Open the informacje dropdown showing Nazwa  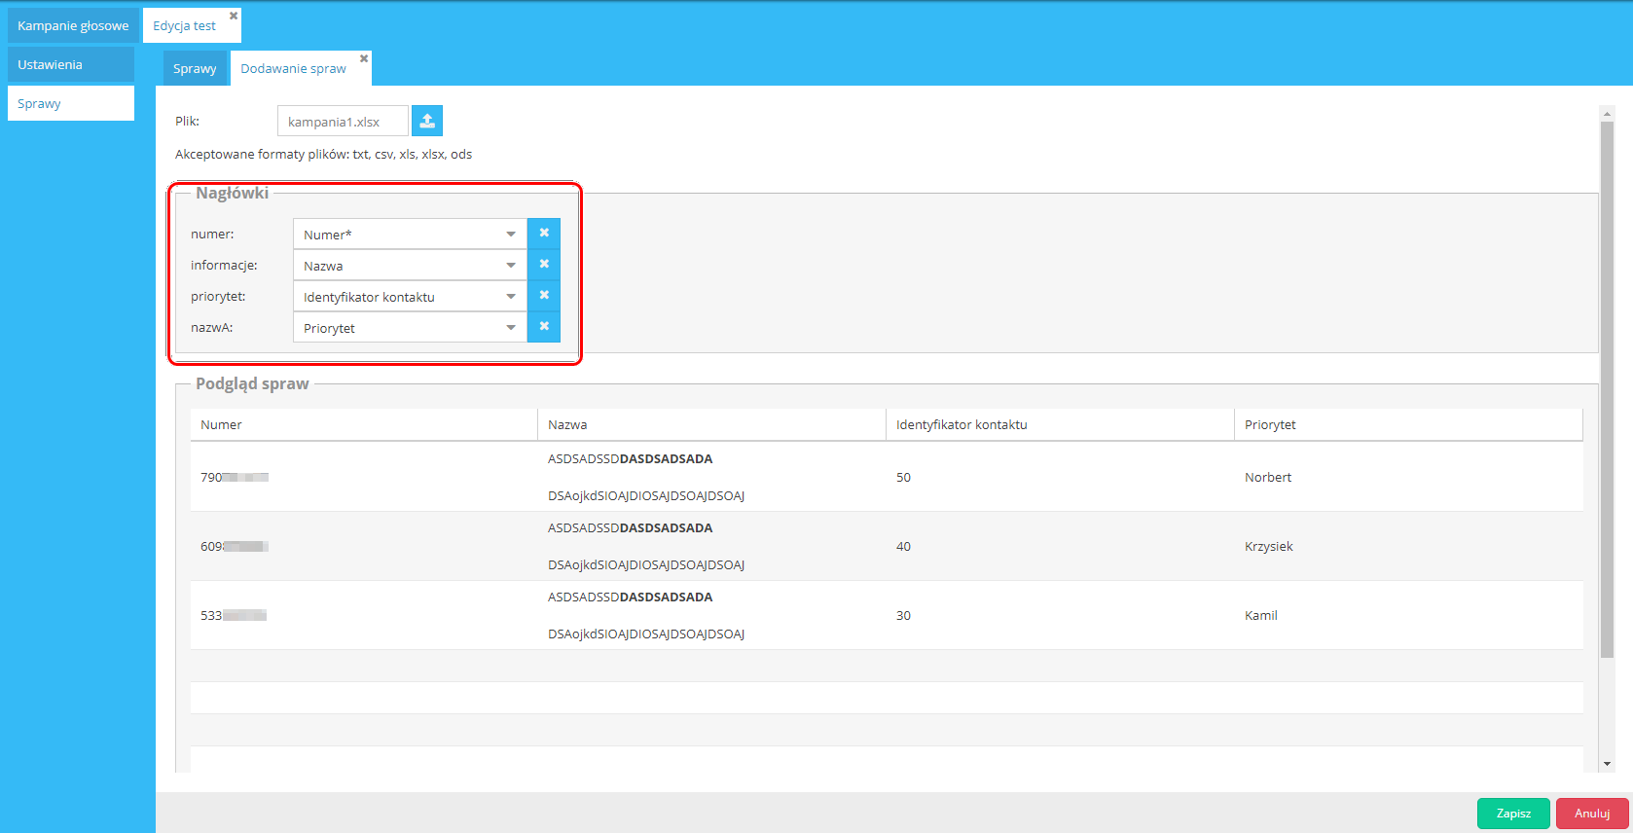click(x=410, y=265)
